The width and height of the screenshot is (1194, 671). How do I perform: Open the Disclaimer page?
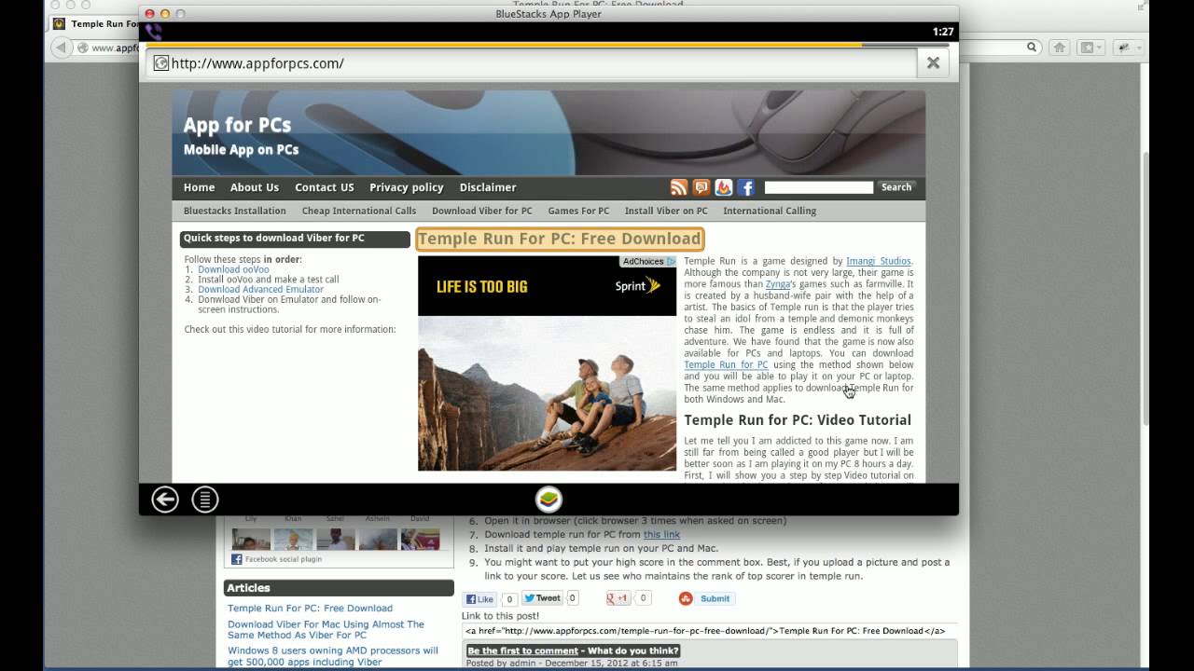pyautogui.click(x=488, y=187)
